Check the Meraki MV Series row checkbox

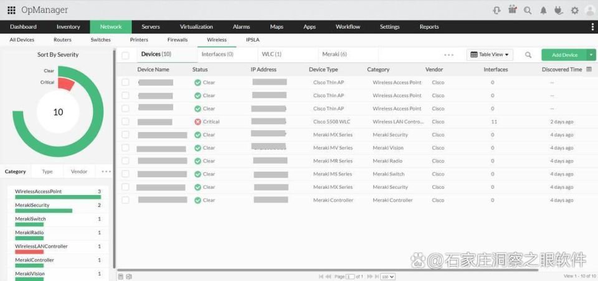click(125, 148)
